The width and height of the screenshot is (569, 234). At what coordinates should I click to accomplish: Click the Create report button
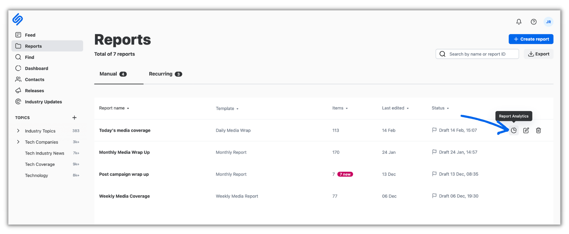point(531,39)
